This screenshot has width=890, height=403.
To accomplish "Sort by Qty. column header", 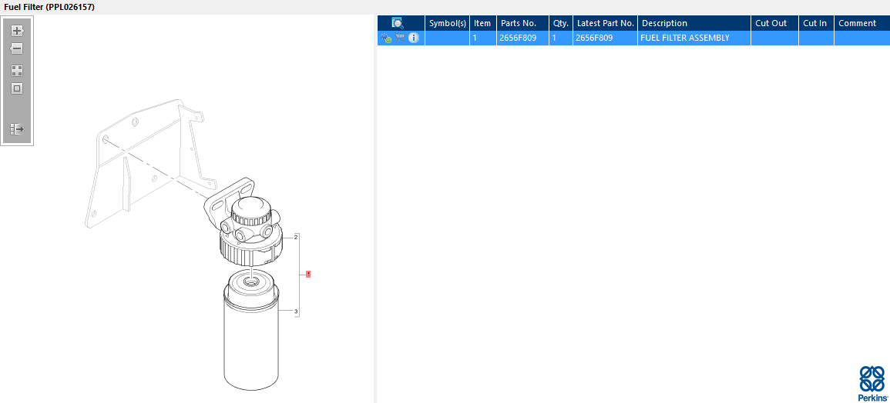I will [x=561, y=23].
